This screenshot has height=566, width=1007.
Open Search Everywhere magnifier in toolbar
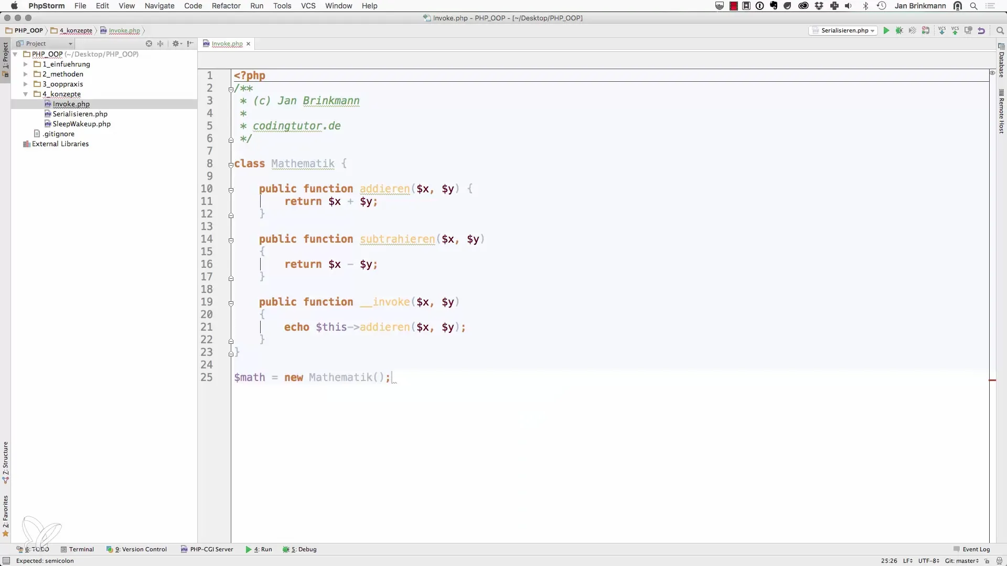1000,30
